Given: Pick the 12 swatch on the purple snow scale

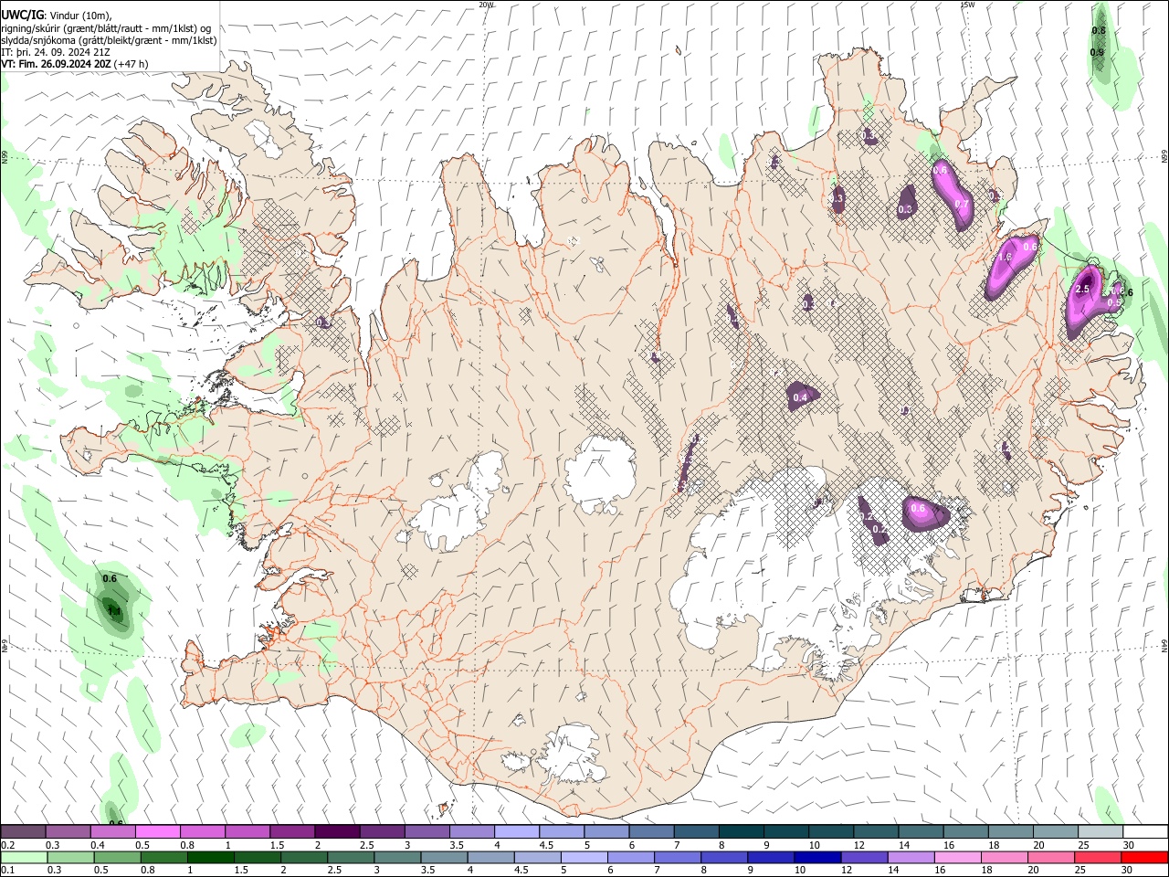Looking at the screenshot, I should pos(875,832).
